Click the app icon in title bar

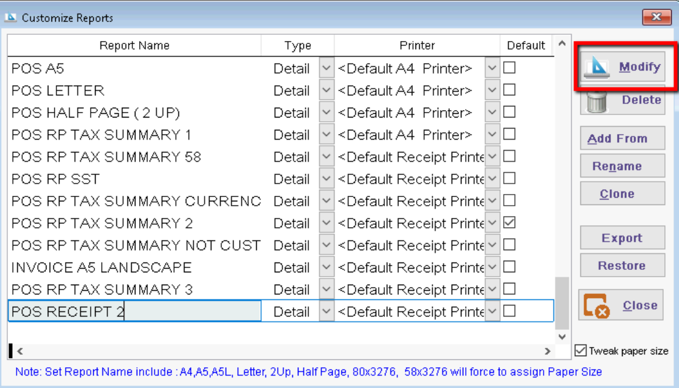coord(10,17)
